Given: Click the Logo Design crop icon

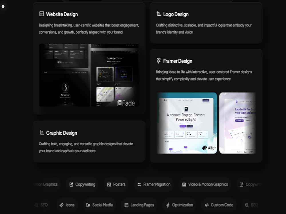Looking at the screenshot, I should pyautogui.click(x=159, y=14).
